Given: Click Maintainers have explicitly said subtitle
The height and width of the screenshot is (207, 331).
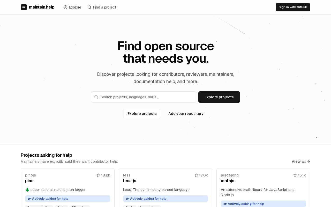Looking at the screenshot, I should [69, 161].
